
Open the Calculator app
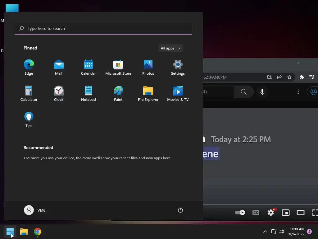[29, 94]
